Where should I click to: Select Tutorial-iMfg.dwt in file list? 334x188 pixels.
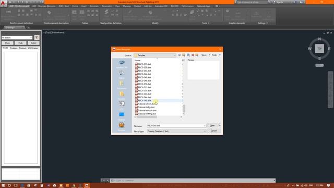click(x=146, y=107)
